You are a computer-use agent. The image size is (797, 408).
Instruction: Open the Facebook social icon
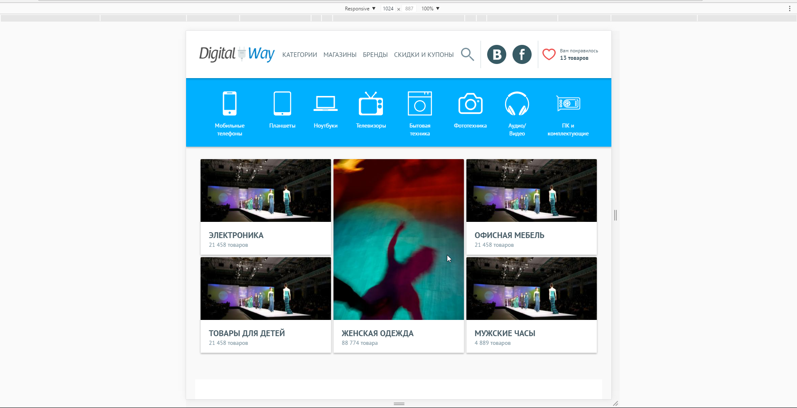click(522, 54)
